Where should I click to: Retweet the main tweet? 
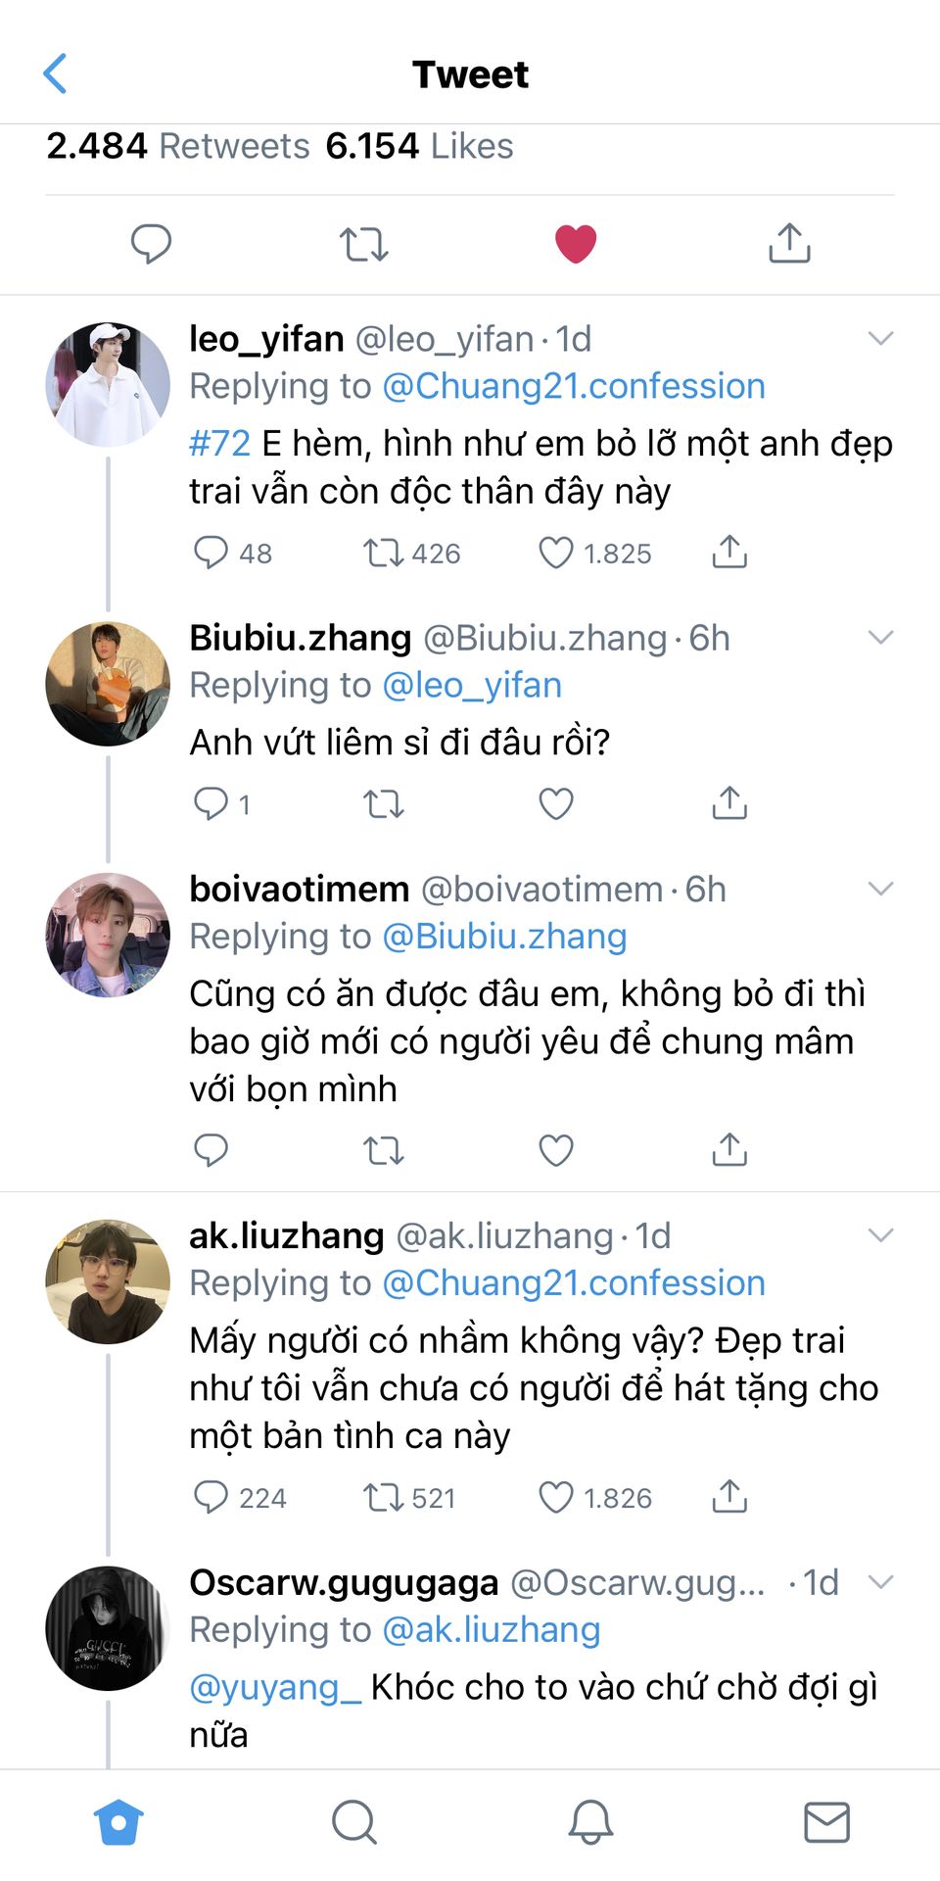tap(363, 243)
